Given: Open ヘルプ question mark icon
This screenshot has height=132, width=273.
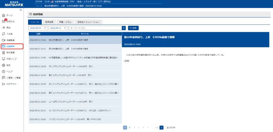Looking at the screenshot, I should click(x=3, y=72).
